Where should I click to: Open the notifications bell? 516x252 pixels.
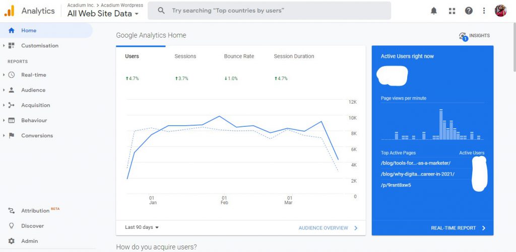(x=434, y=11)
